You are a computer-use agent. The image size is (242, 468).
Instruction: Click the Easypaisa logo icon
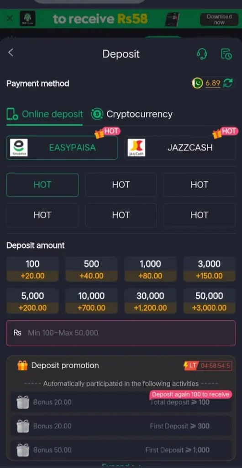(x=19, y=148)
